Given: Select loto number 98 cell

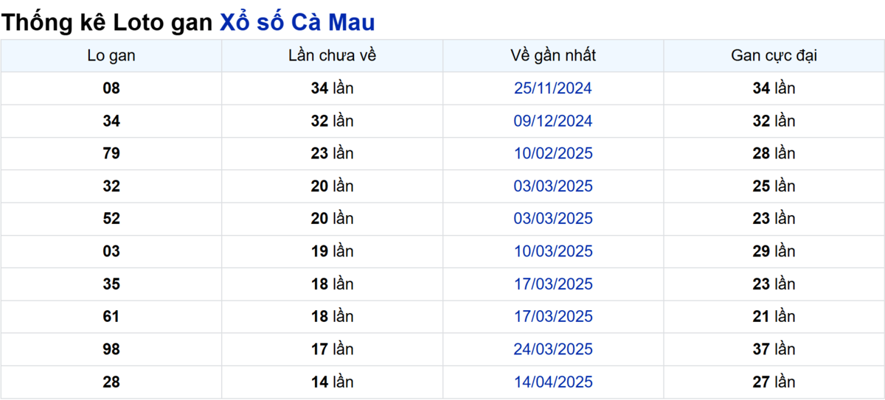Looking at the screenshot, I should click(x=111, y=349).
